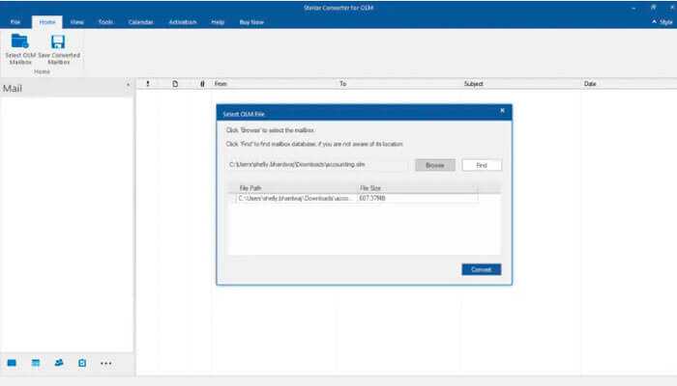Open the Mail view icon in bottom bar
Screen dimensions: 677x386
(x=12, y=363)
